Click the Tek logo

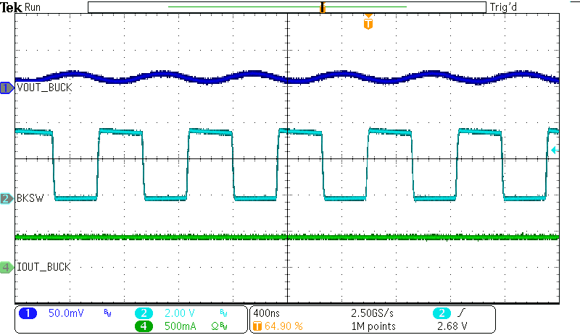(12, 7)
